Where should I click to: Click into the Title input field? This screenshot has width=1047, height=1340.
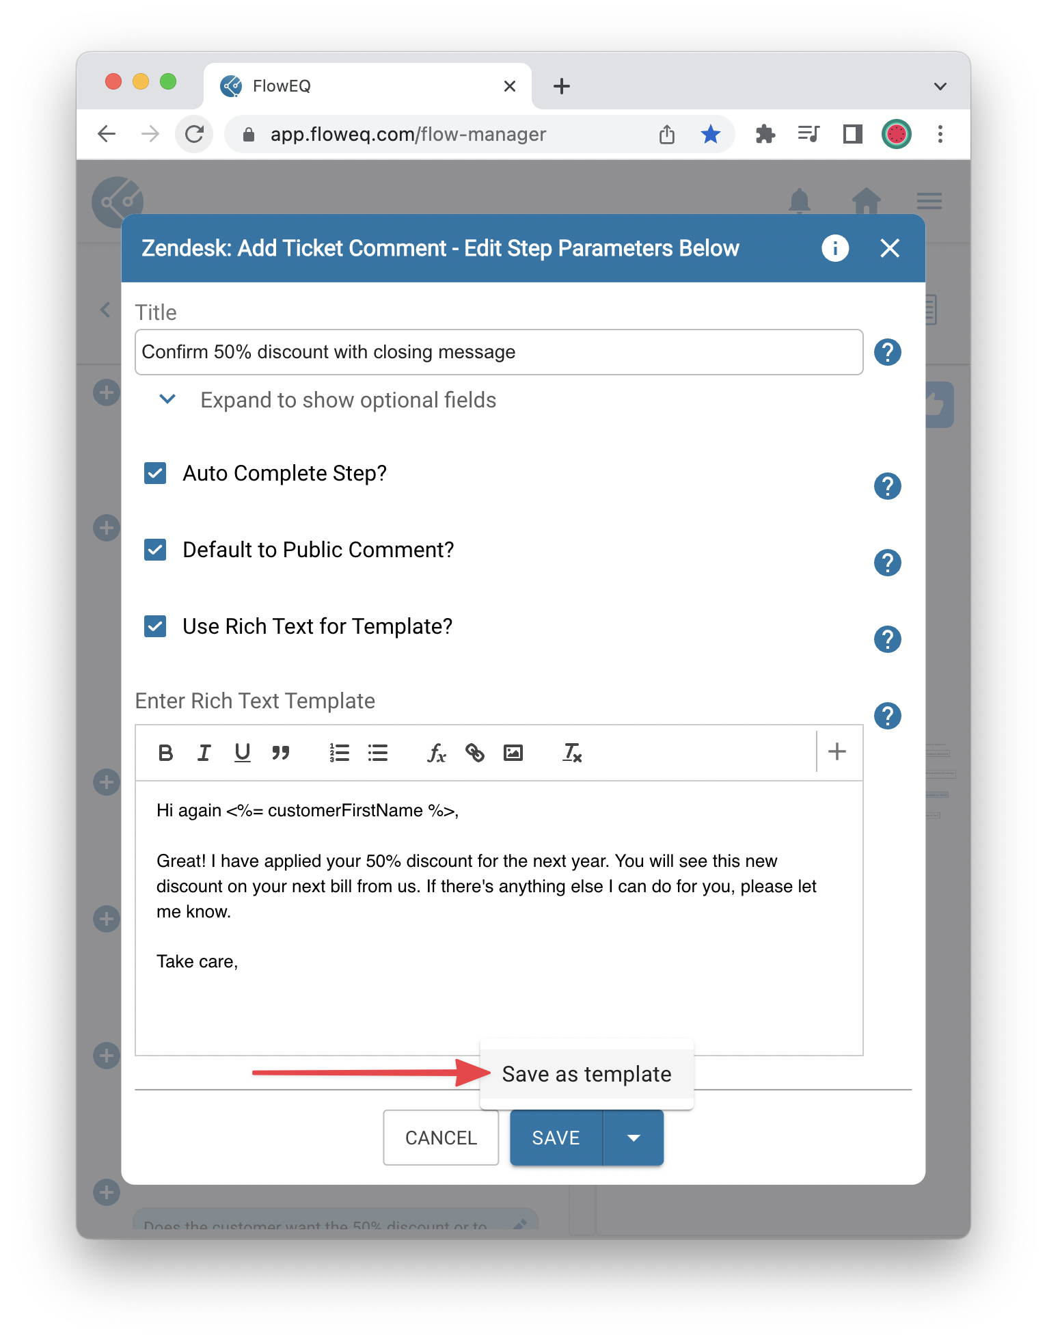[499, 352]
